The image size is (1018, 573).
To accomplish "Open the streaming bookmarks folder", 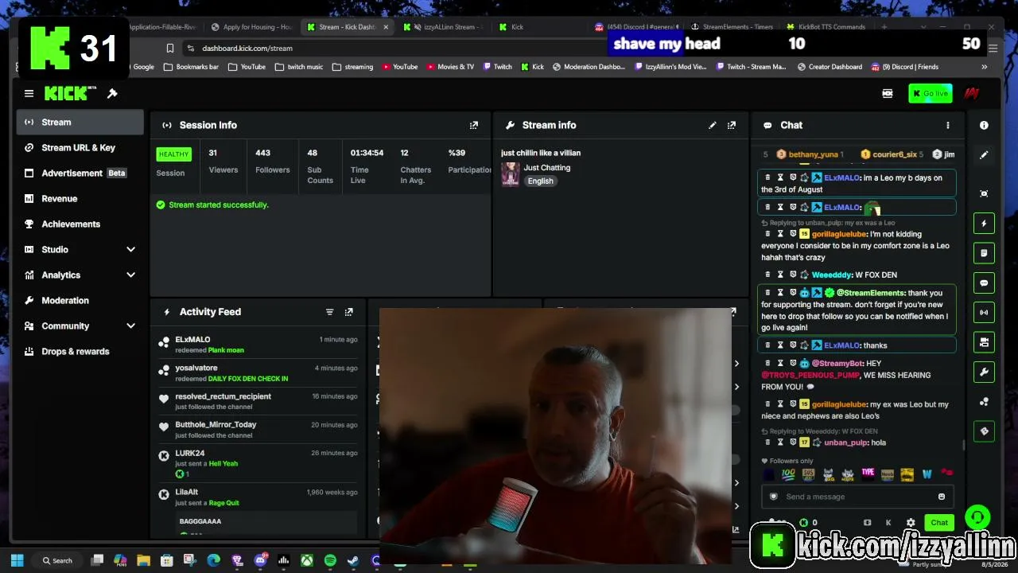I will click(x=353, y=67).
